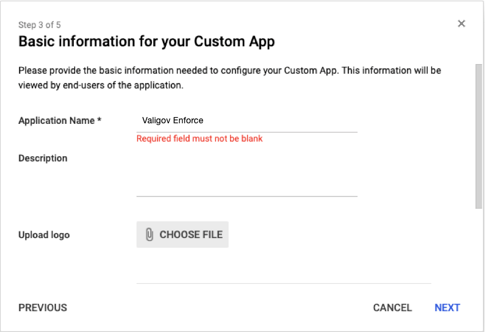Click the CHOOSE FILE upload button

182,234
